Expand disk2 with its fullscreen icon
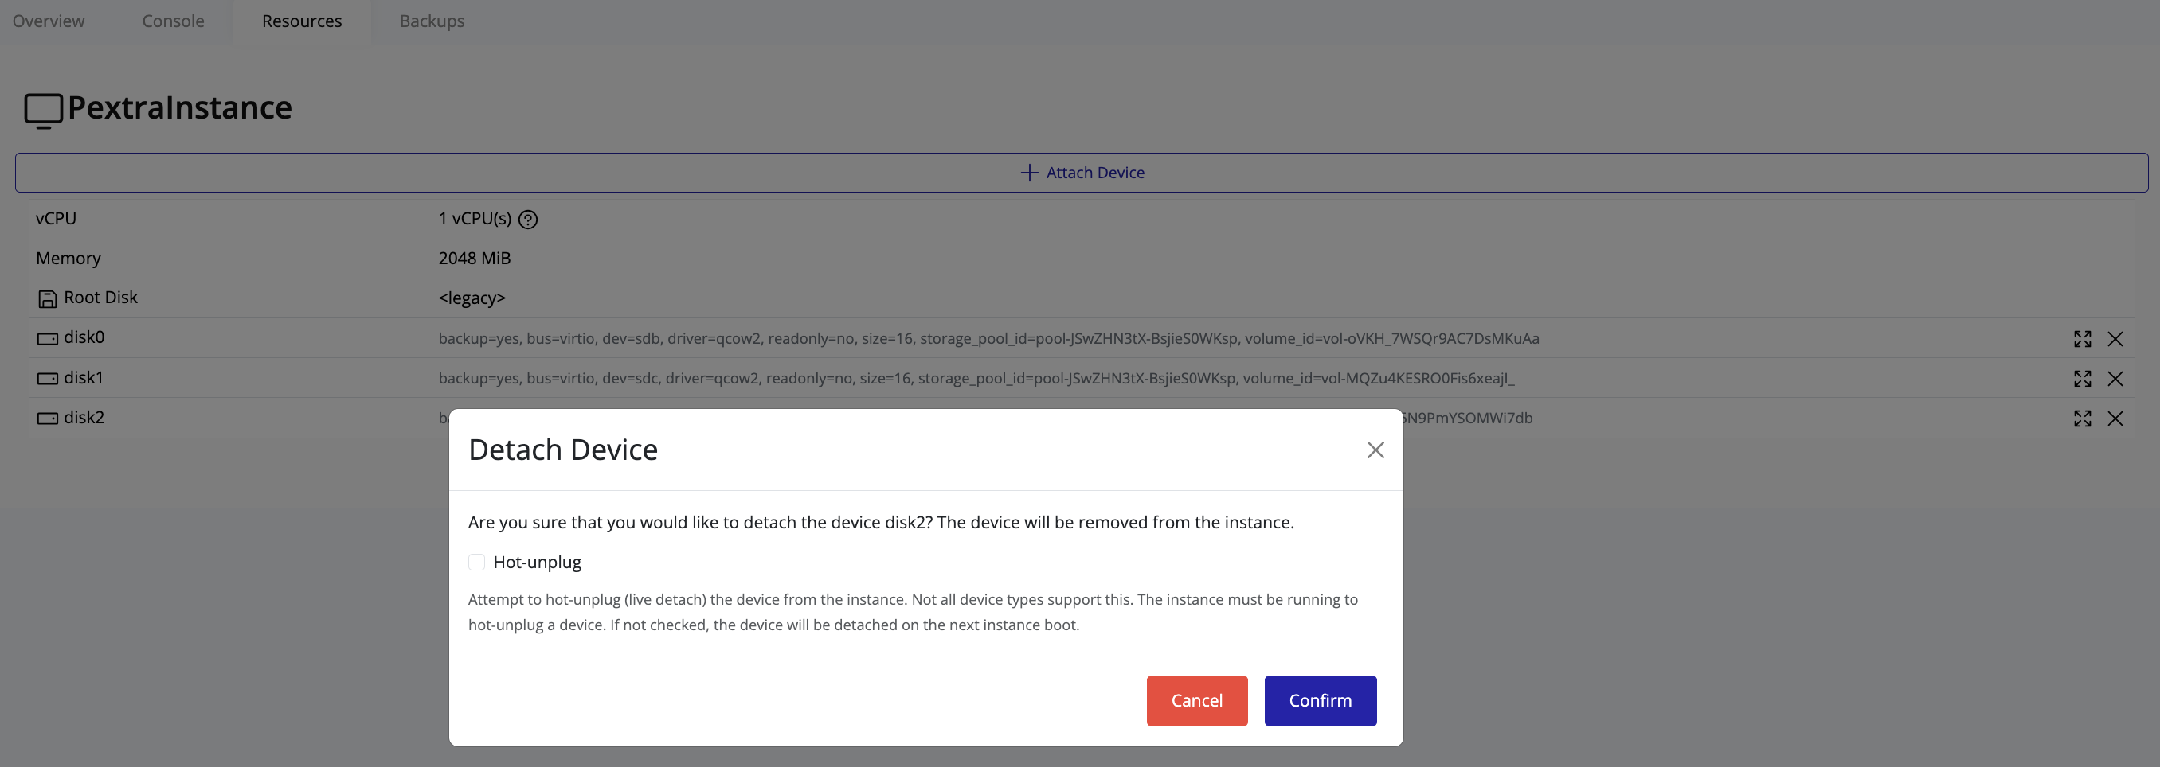The width and height of the screenshot is (2160, 767). tap(2082, 418)
